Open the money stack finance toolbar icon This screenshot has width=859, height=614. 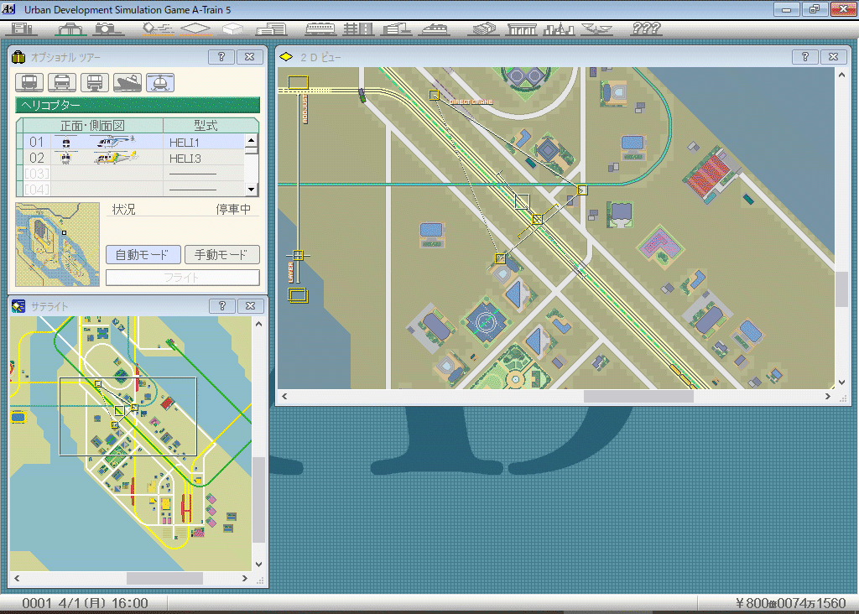click(484, 29)
